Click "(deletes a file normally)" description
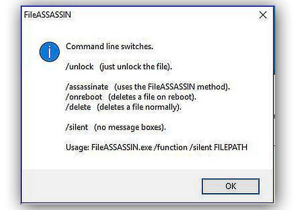The width and height of the screenshot is (294, 210). pyautogui.click(x=139, y=107)
